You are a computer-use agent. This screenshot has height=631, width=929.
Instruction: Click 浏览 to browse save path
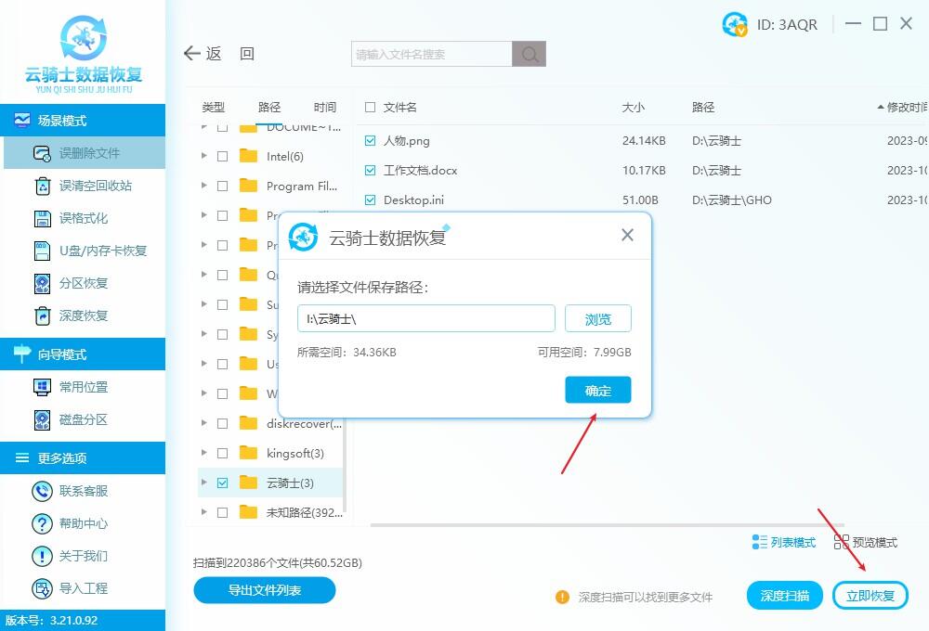[x=597, y=319]
